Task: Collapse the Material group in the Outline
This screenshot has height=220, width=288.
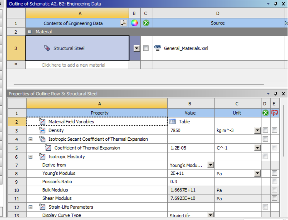Action: coord(30,32)
